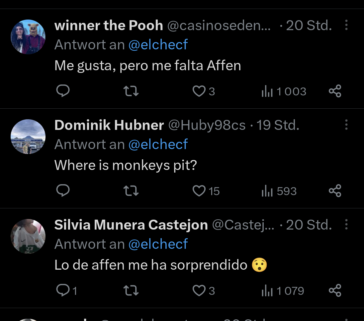Image resolution: width=364 pixels, height=321 pixels.
Task: Retweet winner the Pooh's reply
Action: click(131, 91)
